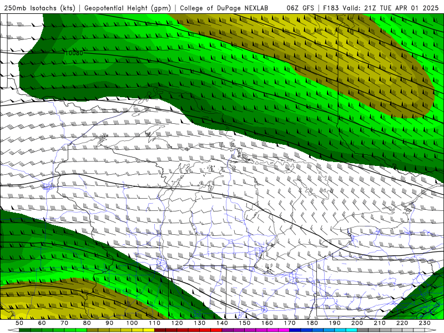Click 'F183 Valid: 21Z TUE APR 01 2025' text
The height and width of the screenshot is (333, 444).
pyautogui.click(x=381, y=8)
